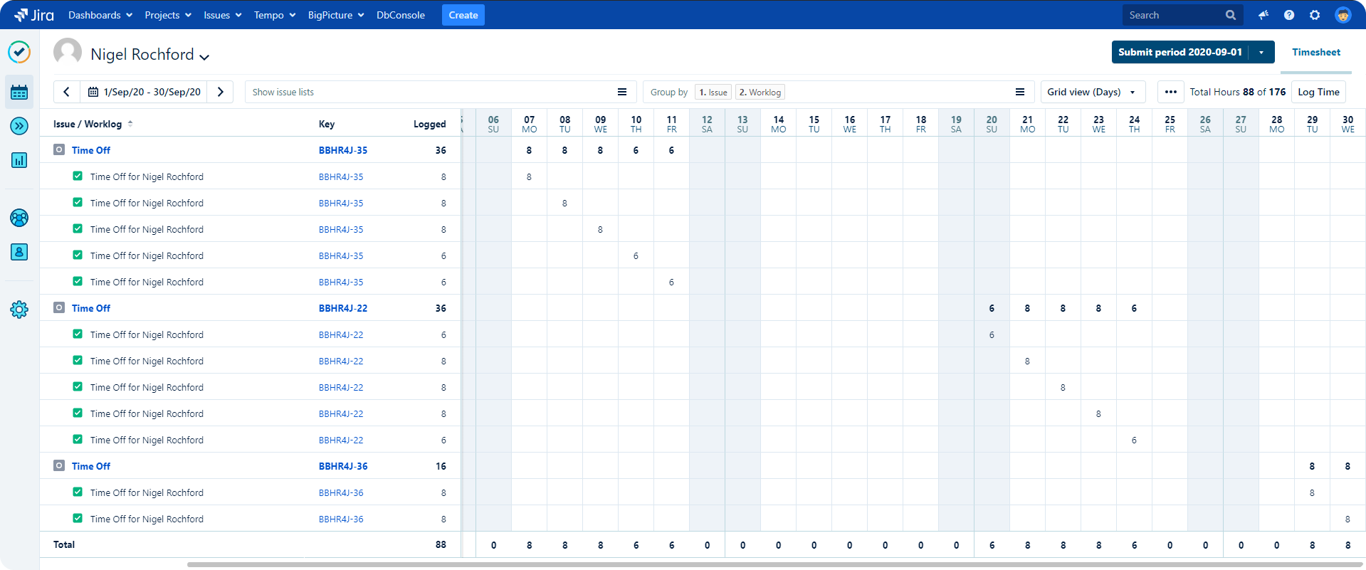Go to the next period arrow
Image resolution: width=1366 pixels, height=570 pixels.
(221, 92)
